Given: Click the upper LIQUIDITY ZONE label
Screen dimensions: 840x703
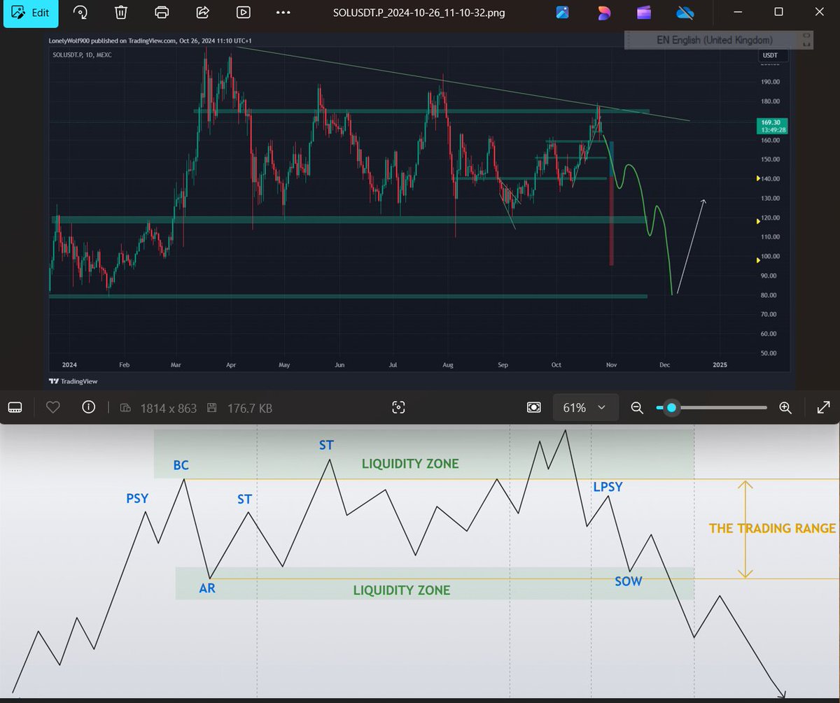Looking at the screenshot, I should point(410,464).
